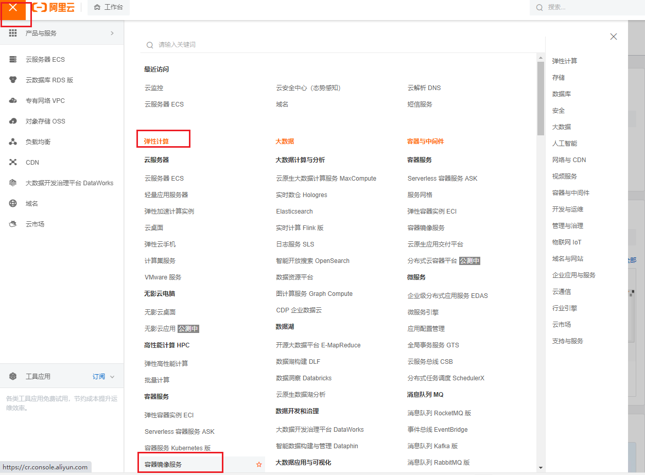Open 日志服务 SLS link
The width and height of the screenshot is (645, 475).
click(x=295, y=244)
